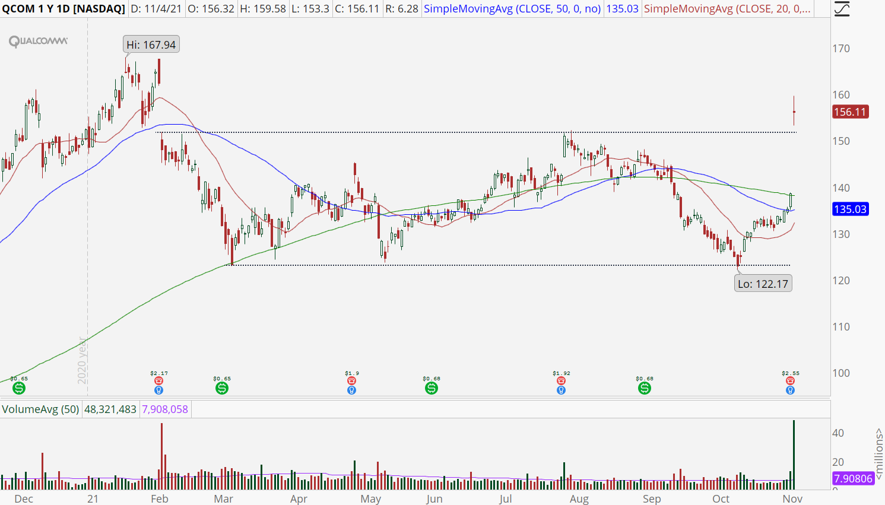This screenshot has width=885, height=505.
Task: Click the March $0.65 green dividend icon
Action: tap(222, 388)
